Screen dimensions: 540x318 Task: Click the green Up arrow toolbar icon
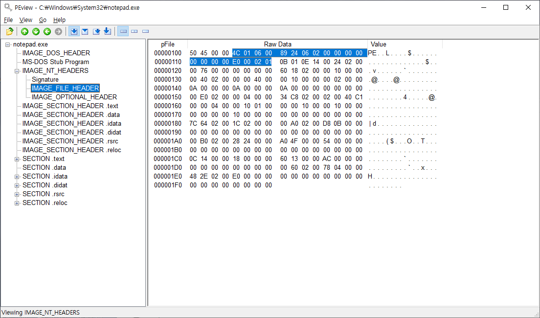24,31
